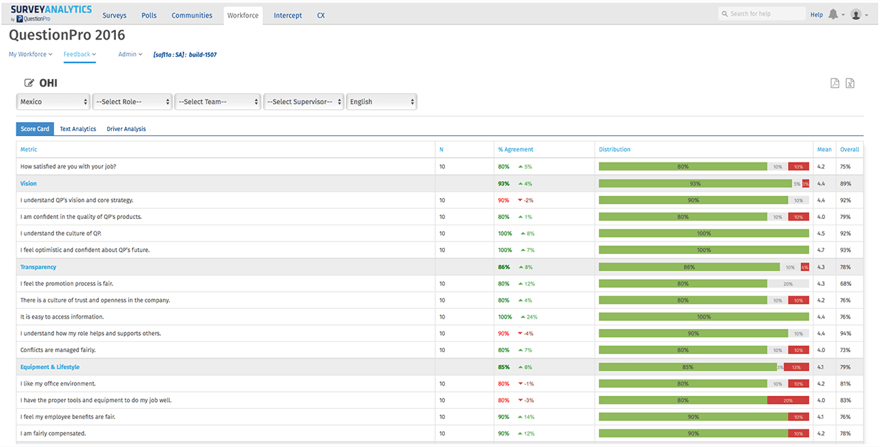Sort by the Metric column header
880x447 pixels.
click(27, 149)
